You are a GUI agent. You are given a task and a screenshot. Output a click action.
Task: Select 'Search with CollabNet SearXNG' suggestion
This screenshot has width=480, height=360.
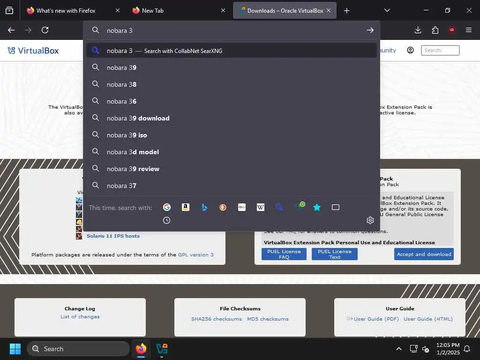coord(232,51)
